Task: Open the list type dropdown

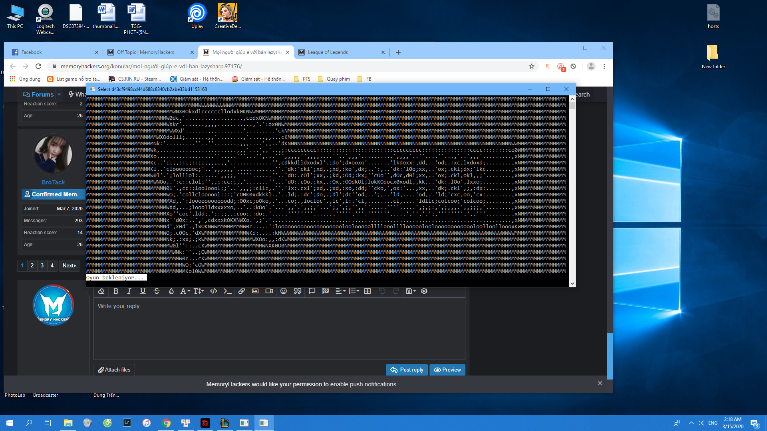Action: click(x=354, y=291)
